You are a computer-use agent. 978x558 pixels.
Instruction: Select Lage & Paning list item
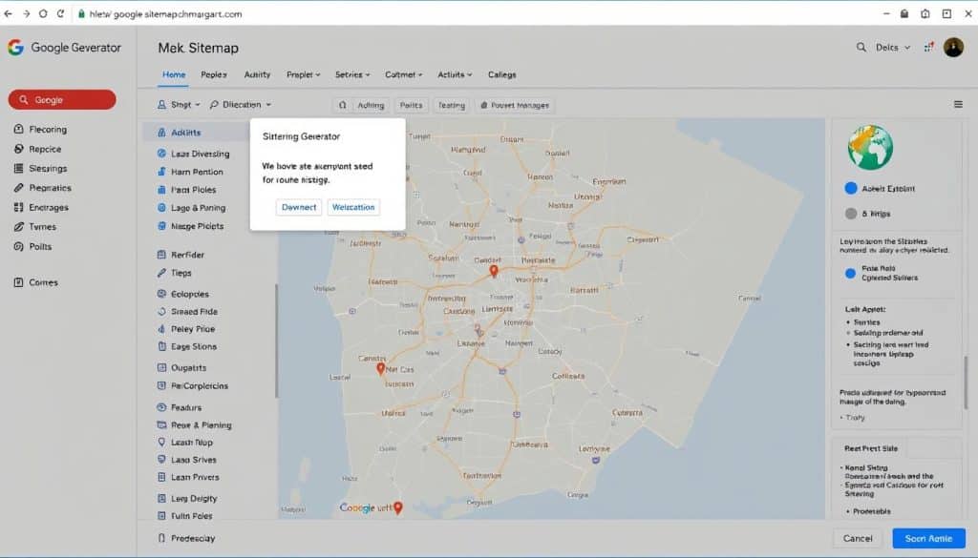coord(191,207)
